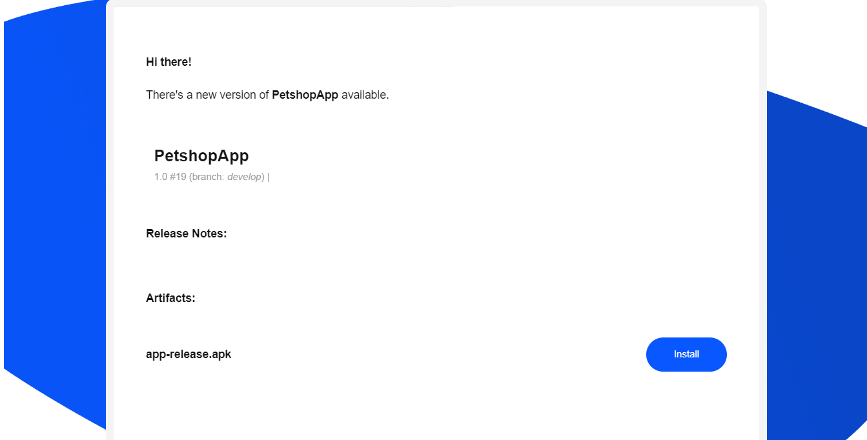
Task: Click the bold PetshopApp in the sentence
Action: pyautogui.click(x=305, y=95)
